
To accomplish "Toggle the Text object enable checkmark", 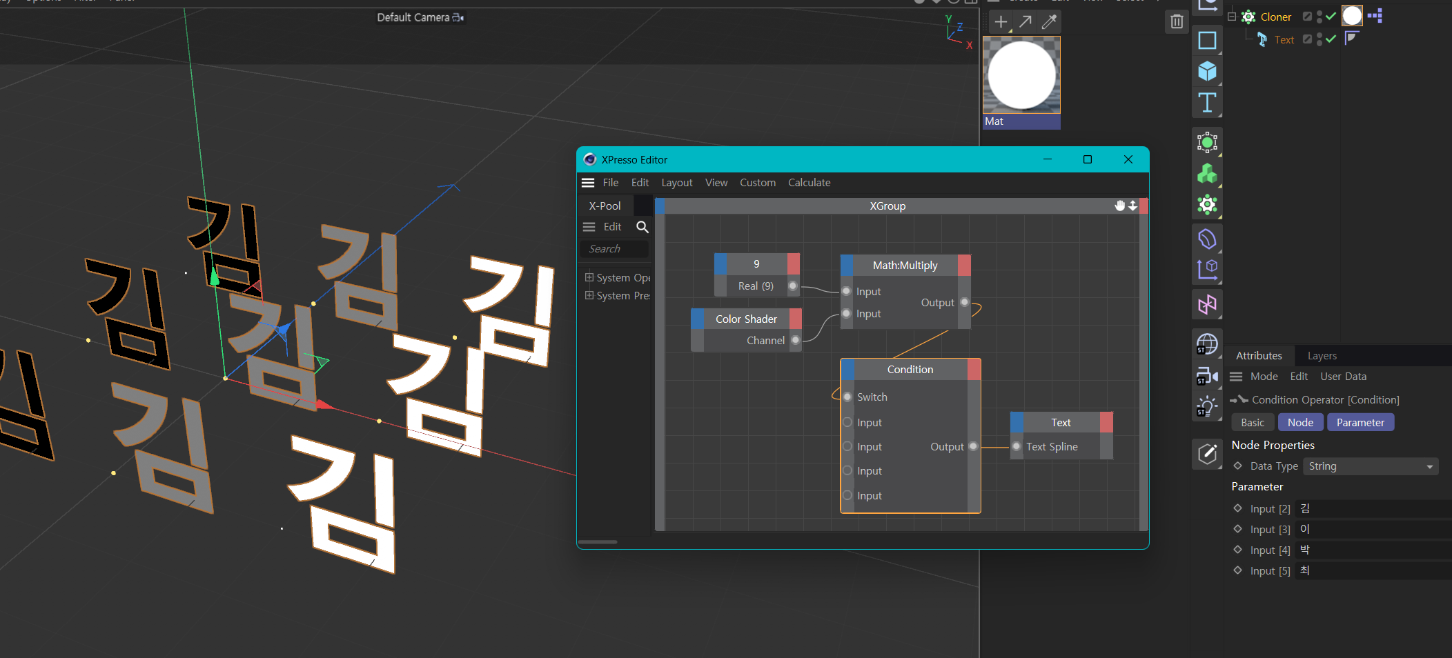I will pyautogui.click(x=1331, y=39).
